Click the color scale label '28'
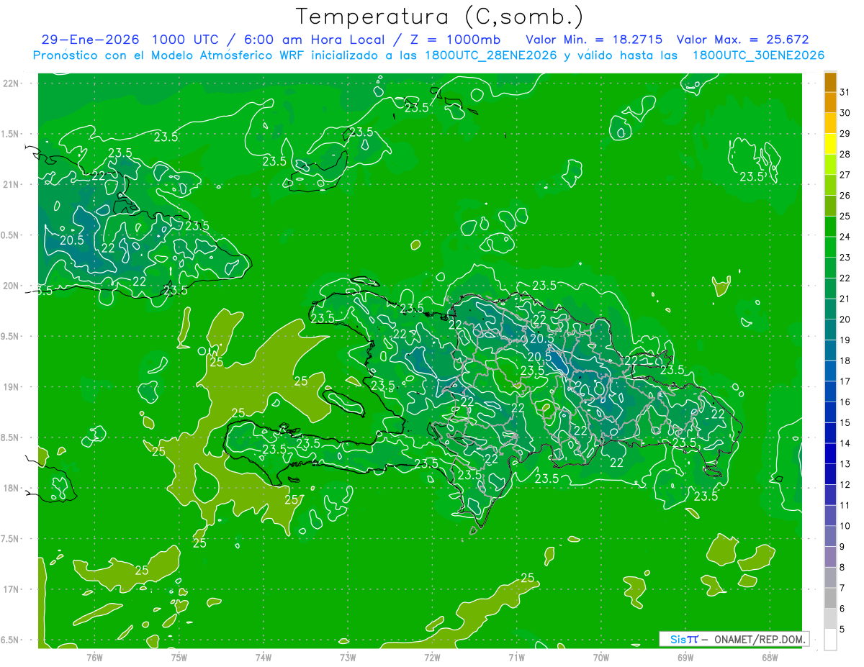 coord(845,154)
